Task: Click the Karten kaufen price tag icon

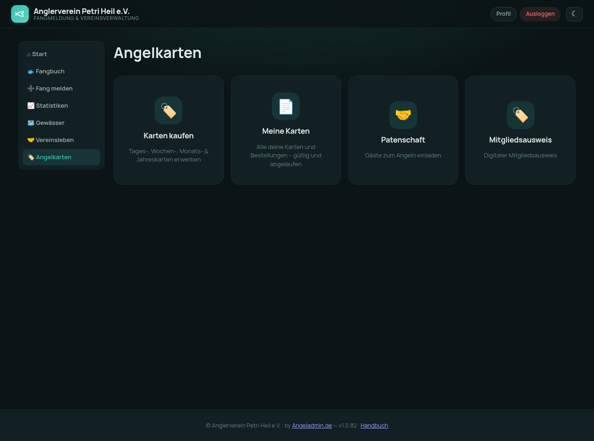Action: tap(168, 110)
